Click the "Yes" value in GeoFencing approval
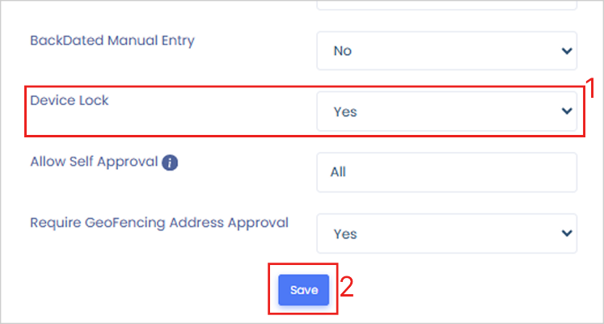 (x=345, y=234)
